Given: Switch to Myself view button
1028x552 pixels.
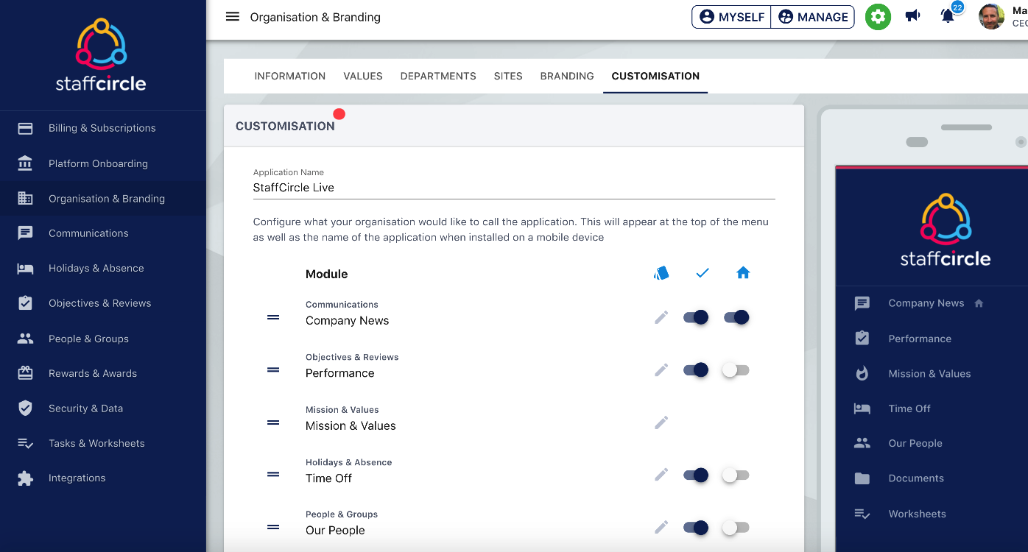Looking at the screenshot, I should [731, 17].
